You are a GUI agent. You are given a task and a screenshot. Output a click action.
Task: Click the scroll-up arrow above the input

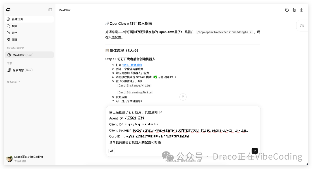click(x=183, y=97)
